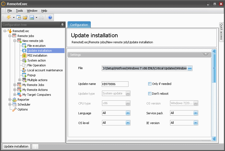Click the File path input field
225x151 pixels.
tap(145, 68)
